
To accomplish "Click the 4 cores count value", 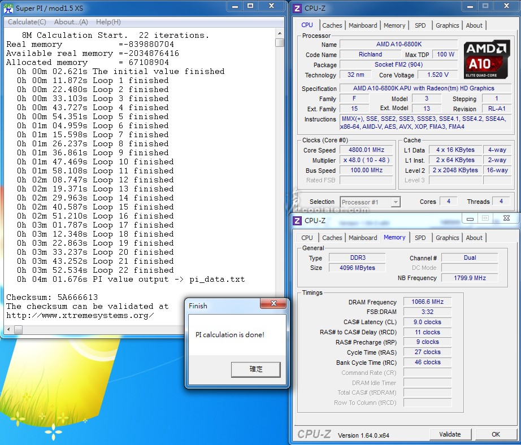I will tap(449, 201).
